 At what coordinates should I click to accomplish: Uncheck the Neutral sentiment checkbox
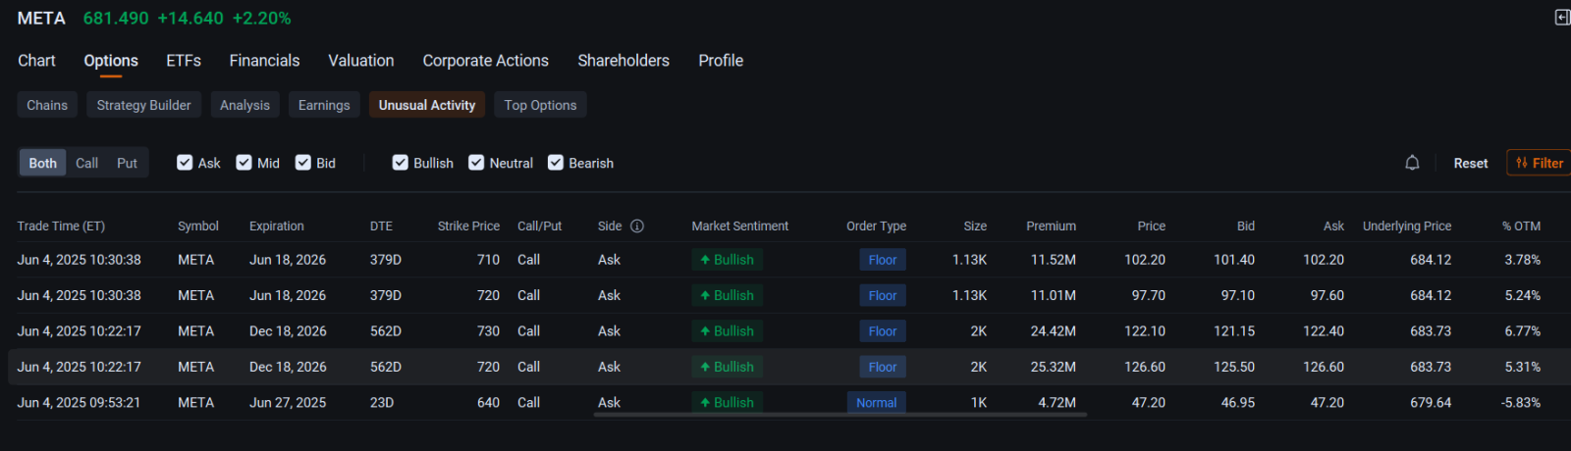pos(476,163)
